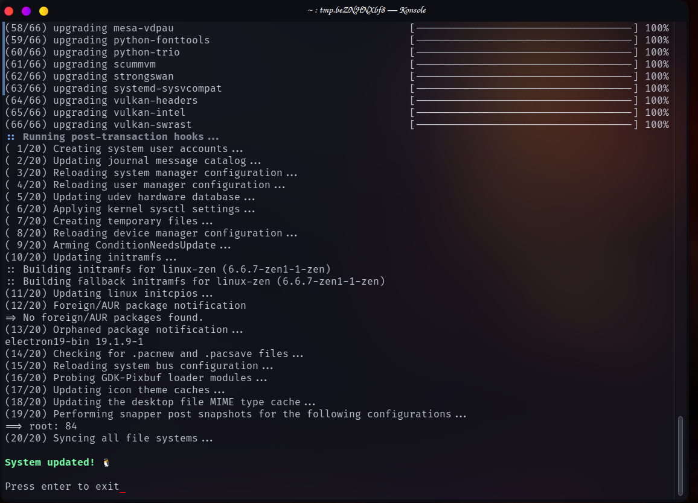The height and width of the screenshot is (503, 698).
Task: Click the green 'System updated!' message
Action: pos(50,463)
